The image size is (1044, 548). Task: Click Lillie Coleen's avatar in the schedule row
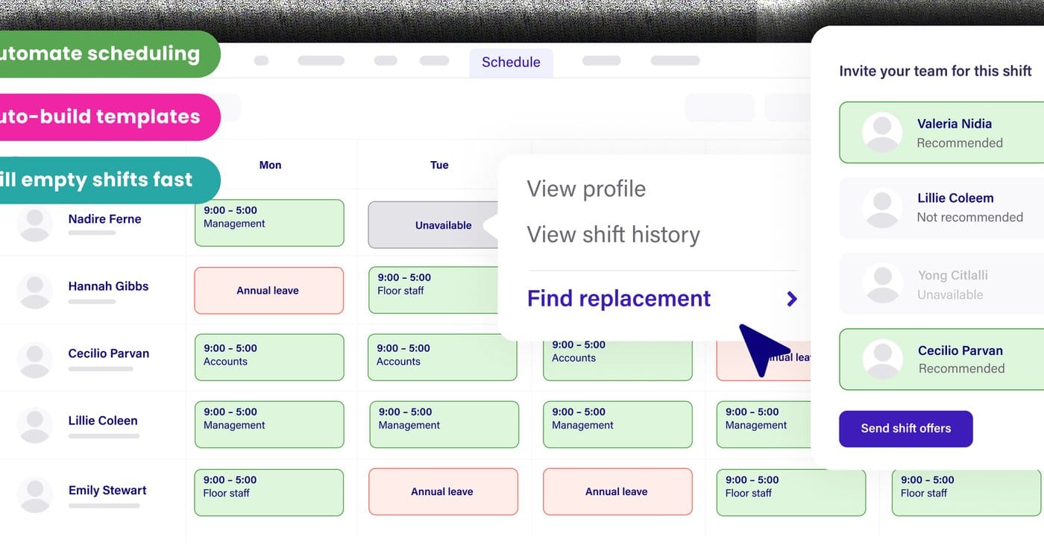(x=34, y=426)
